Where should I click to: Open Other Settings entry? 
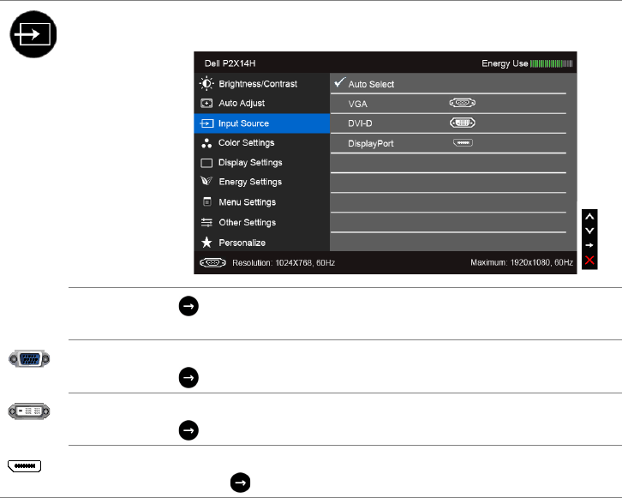click(x=262, y=222)
